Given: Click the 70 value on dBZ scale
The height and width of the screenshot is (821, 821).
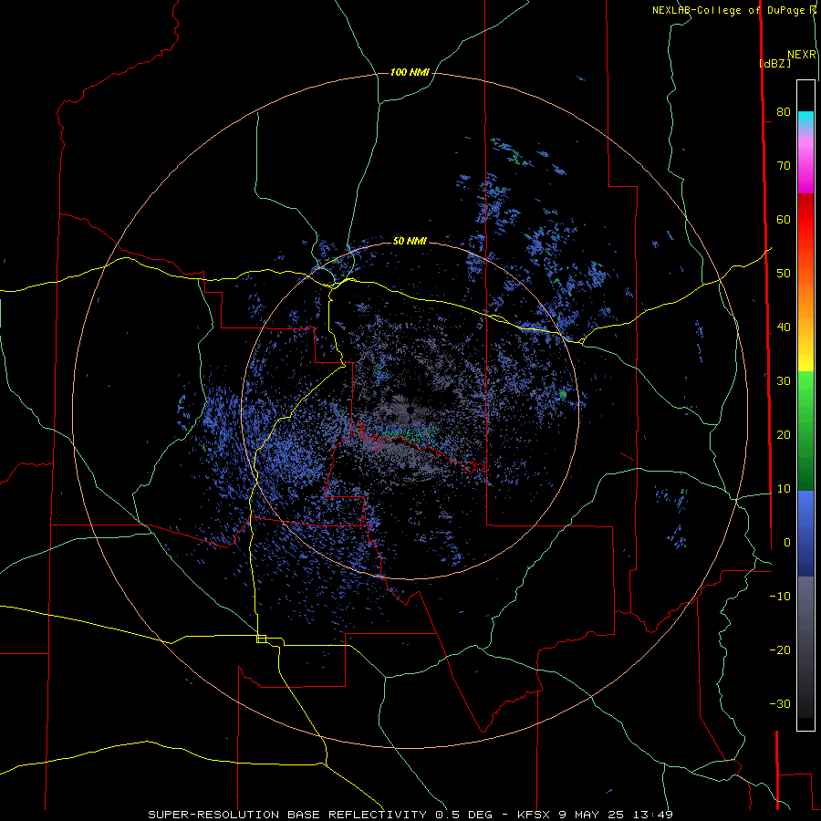Looking at the screenshot, I should coord(784,165).
